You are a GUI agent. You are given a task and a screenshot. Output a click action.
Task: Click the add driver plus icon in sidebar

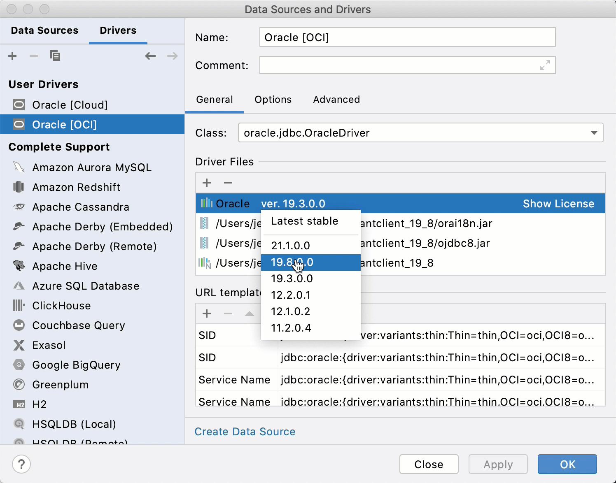(12, 56)
